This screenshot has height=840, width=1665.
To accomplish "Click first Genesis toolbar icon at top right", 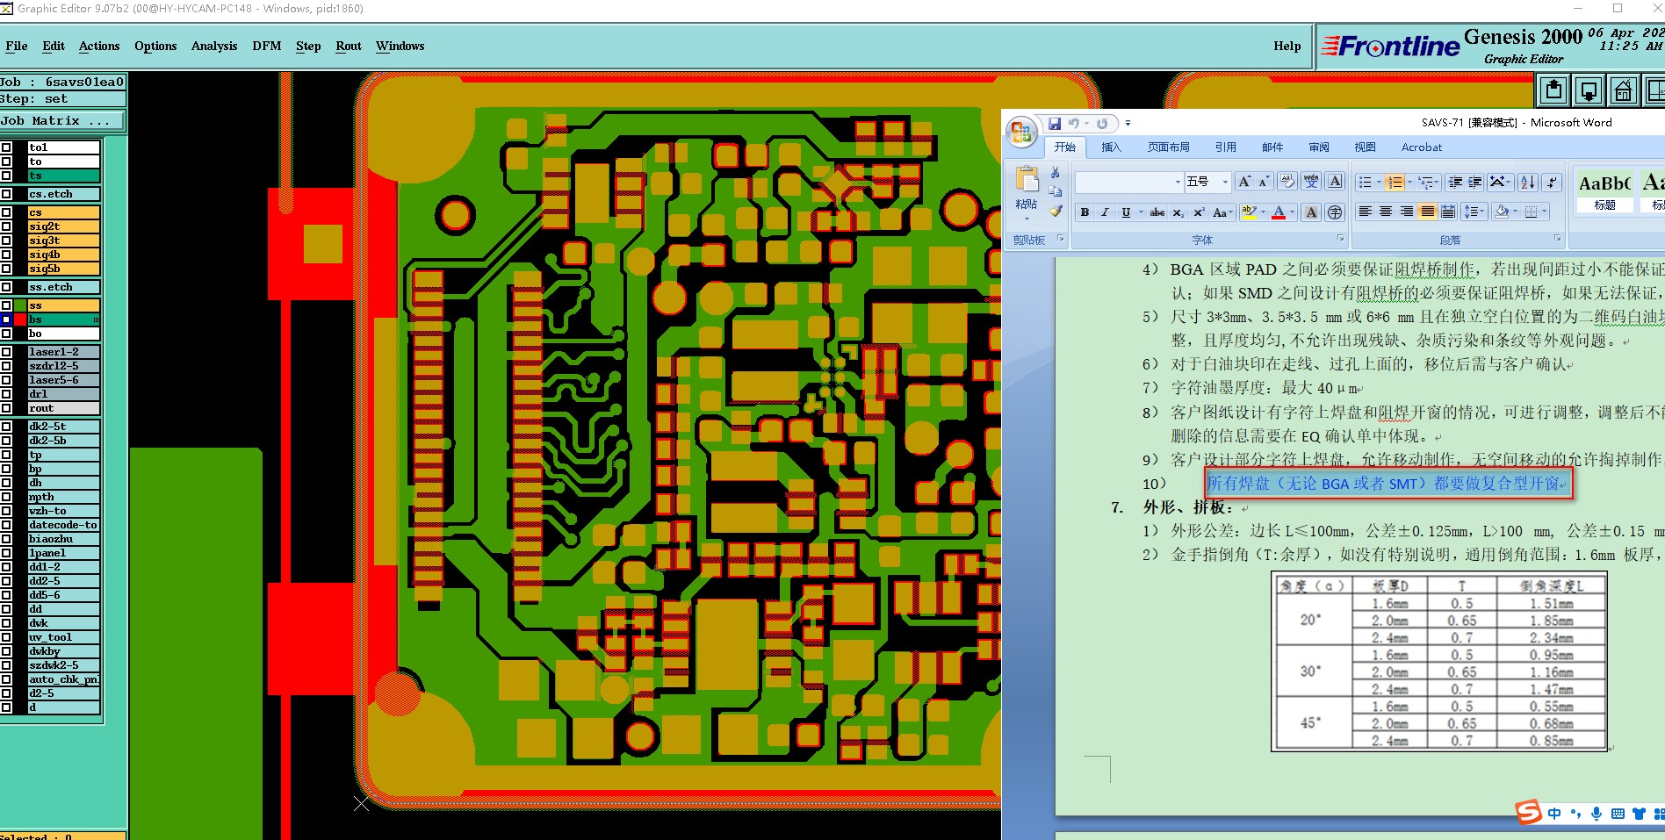I will point(1554,90).
